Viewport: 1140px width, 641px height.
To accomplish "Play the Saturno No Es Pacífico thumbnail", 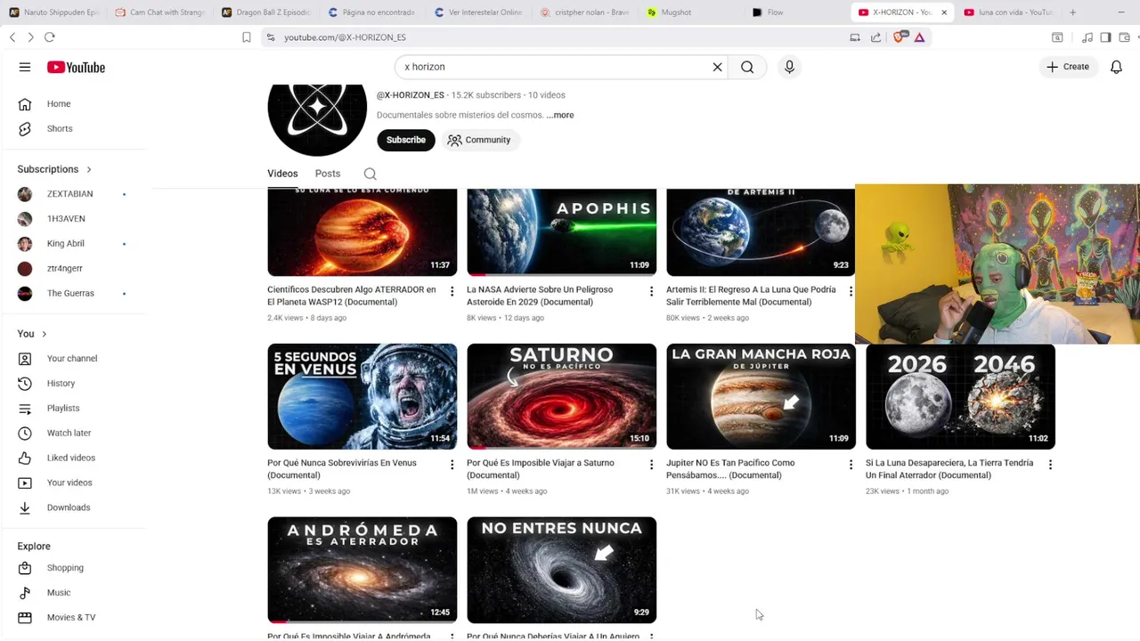I will coord(562,396).
